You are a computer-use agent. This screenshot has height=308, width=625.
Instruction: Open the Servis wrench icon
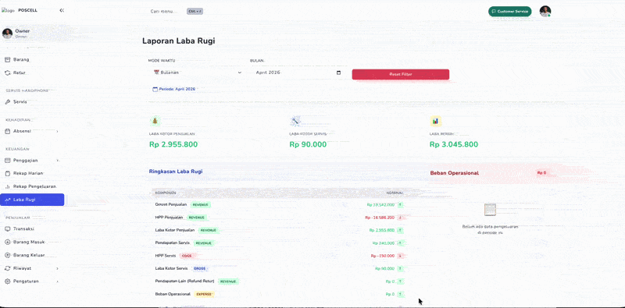7,102
